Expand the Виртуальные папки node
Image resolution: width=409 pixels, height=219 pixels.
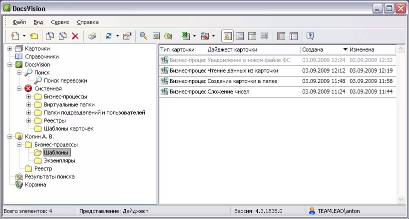[x=28, y=105]
